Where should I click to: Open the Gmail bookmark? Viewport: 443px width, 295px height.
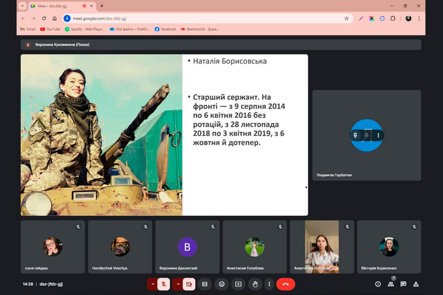pyautogui.click(x=28, y=29)
